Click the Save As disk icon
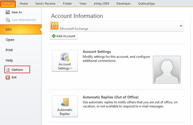This screenshot has height=125, width=193. click(8, 12)
